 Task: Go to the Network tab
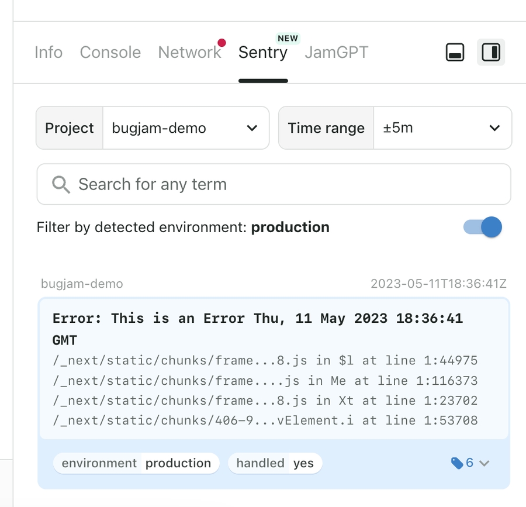[189, 53]
